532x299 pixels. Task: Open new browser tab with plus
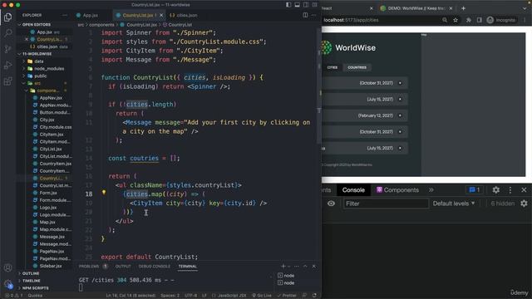coord(463,8)
